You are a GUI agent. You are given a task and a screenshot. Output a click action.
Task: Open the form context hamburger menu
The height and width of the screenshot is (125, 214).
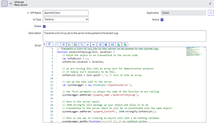point(11,4)
